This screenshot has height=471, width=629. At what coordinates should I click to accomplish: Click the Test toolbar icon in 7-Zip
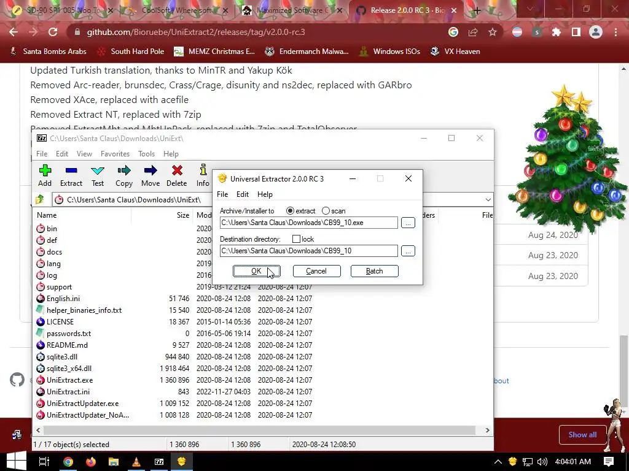[x=98, y=175]
